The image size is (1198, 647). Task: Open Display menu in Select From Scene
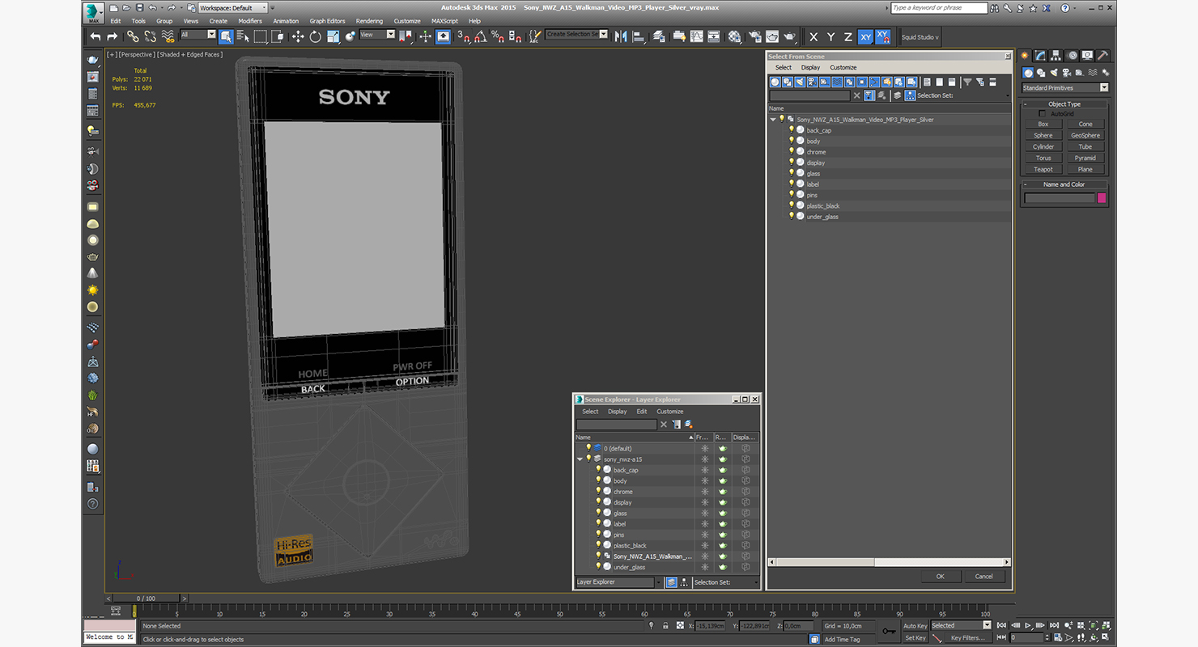810,68
